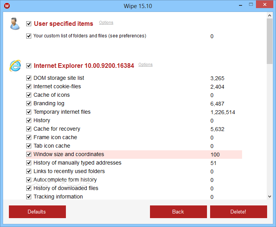Click the Back button
Viewport: 276px width, 227px height.
point(178,212)
